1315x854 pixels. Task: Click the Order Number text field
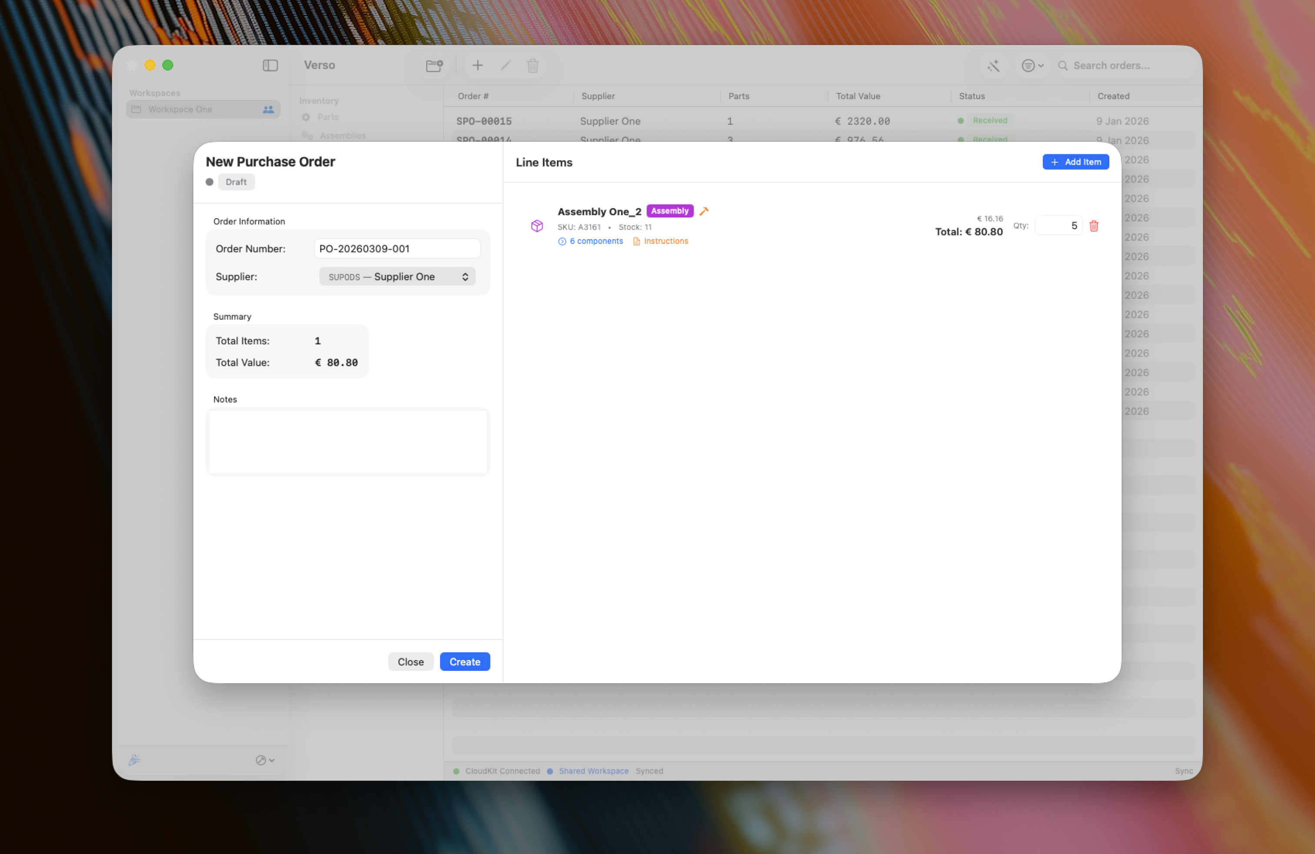click(x=397, y=249)
